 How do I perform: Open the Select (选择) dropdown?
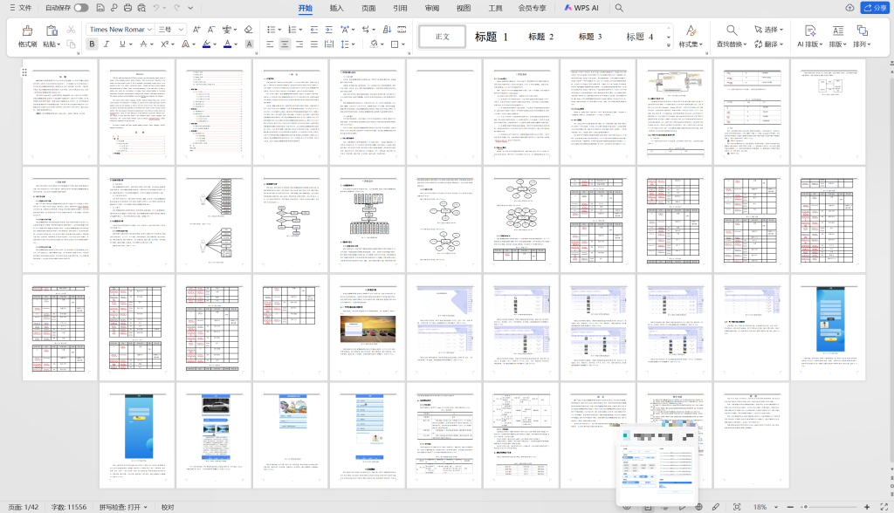click(x=768, y=29)
